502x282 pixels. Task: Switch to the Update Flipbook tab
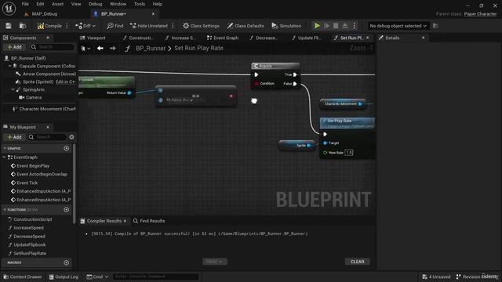(x=307, y=38)
